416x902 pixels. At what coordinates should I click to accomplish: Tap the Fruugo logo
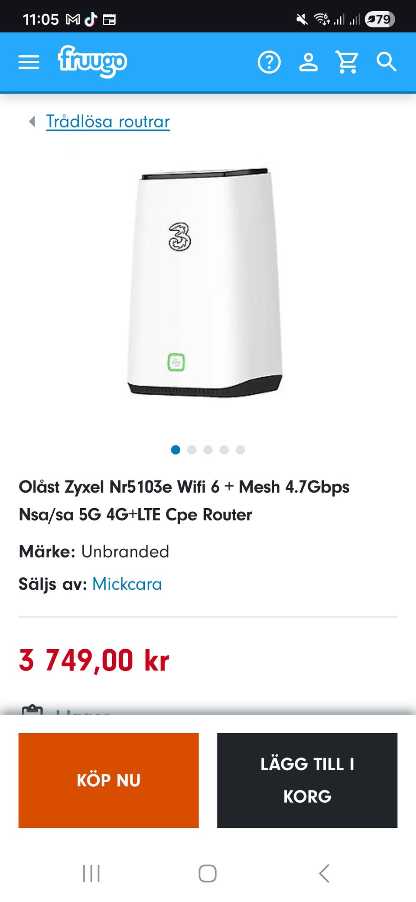92,62
